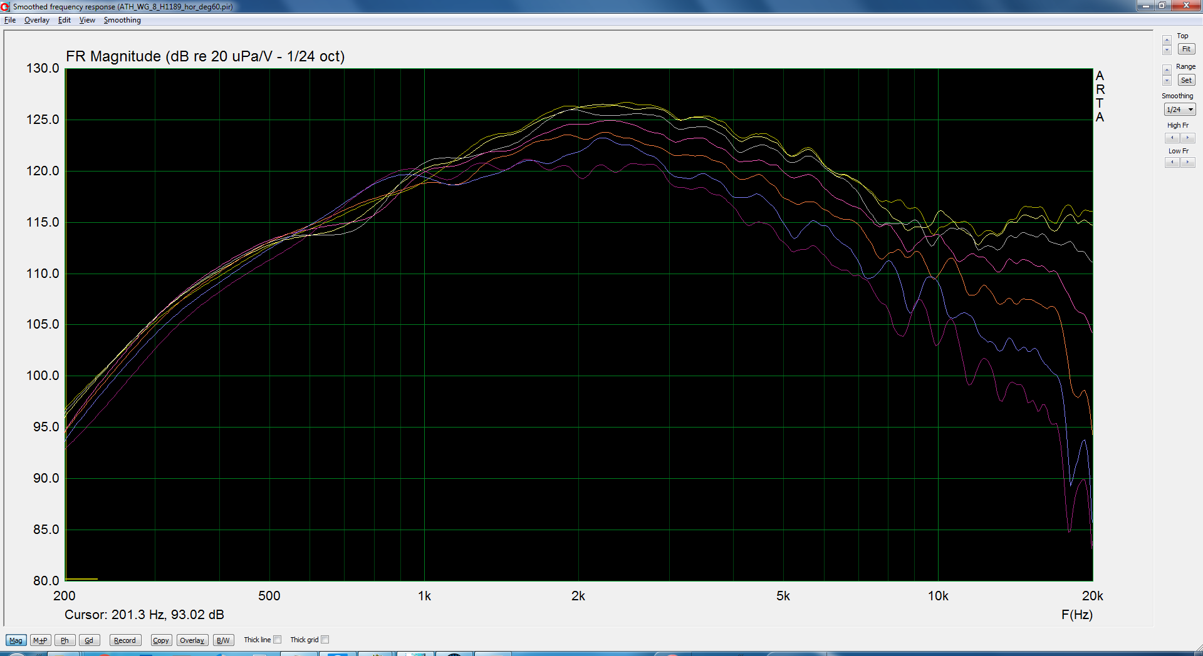Switch to Mag magnitude view
The image size is (1203, 656).
16,640
